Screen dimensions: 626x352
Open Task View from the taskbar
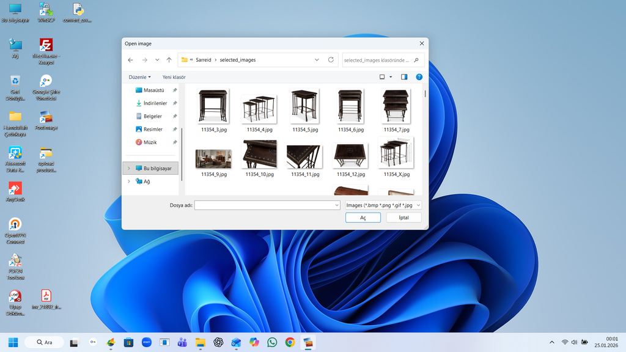click(74, 342)
